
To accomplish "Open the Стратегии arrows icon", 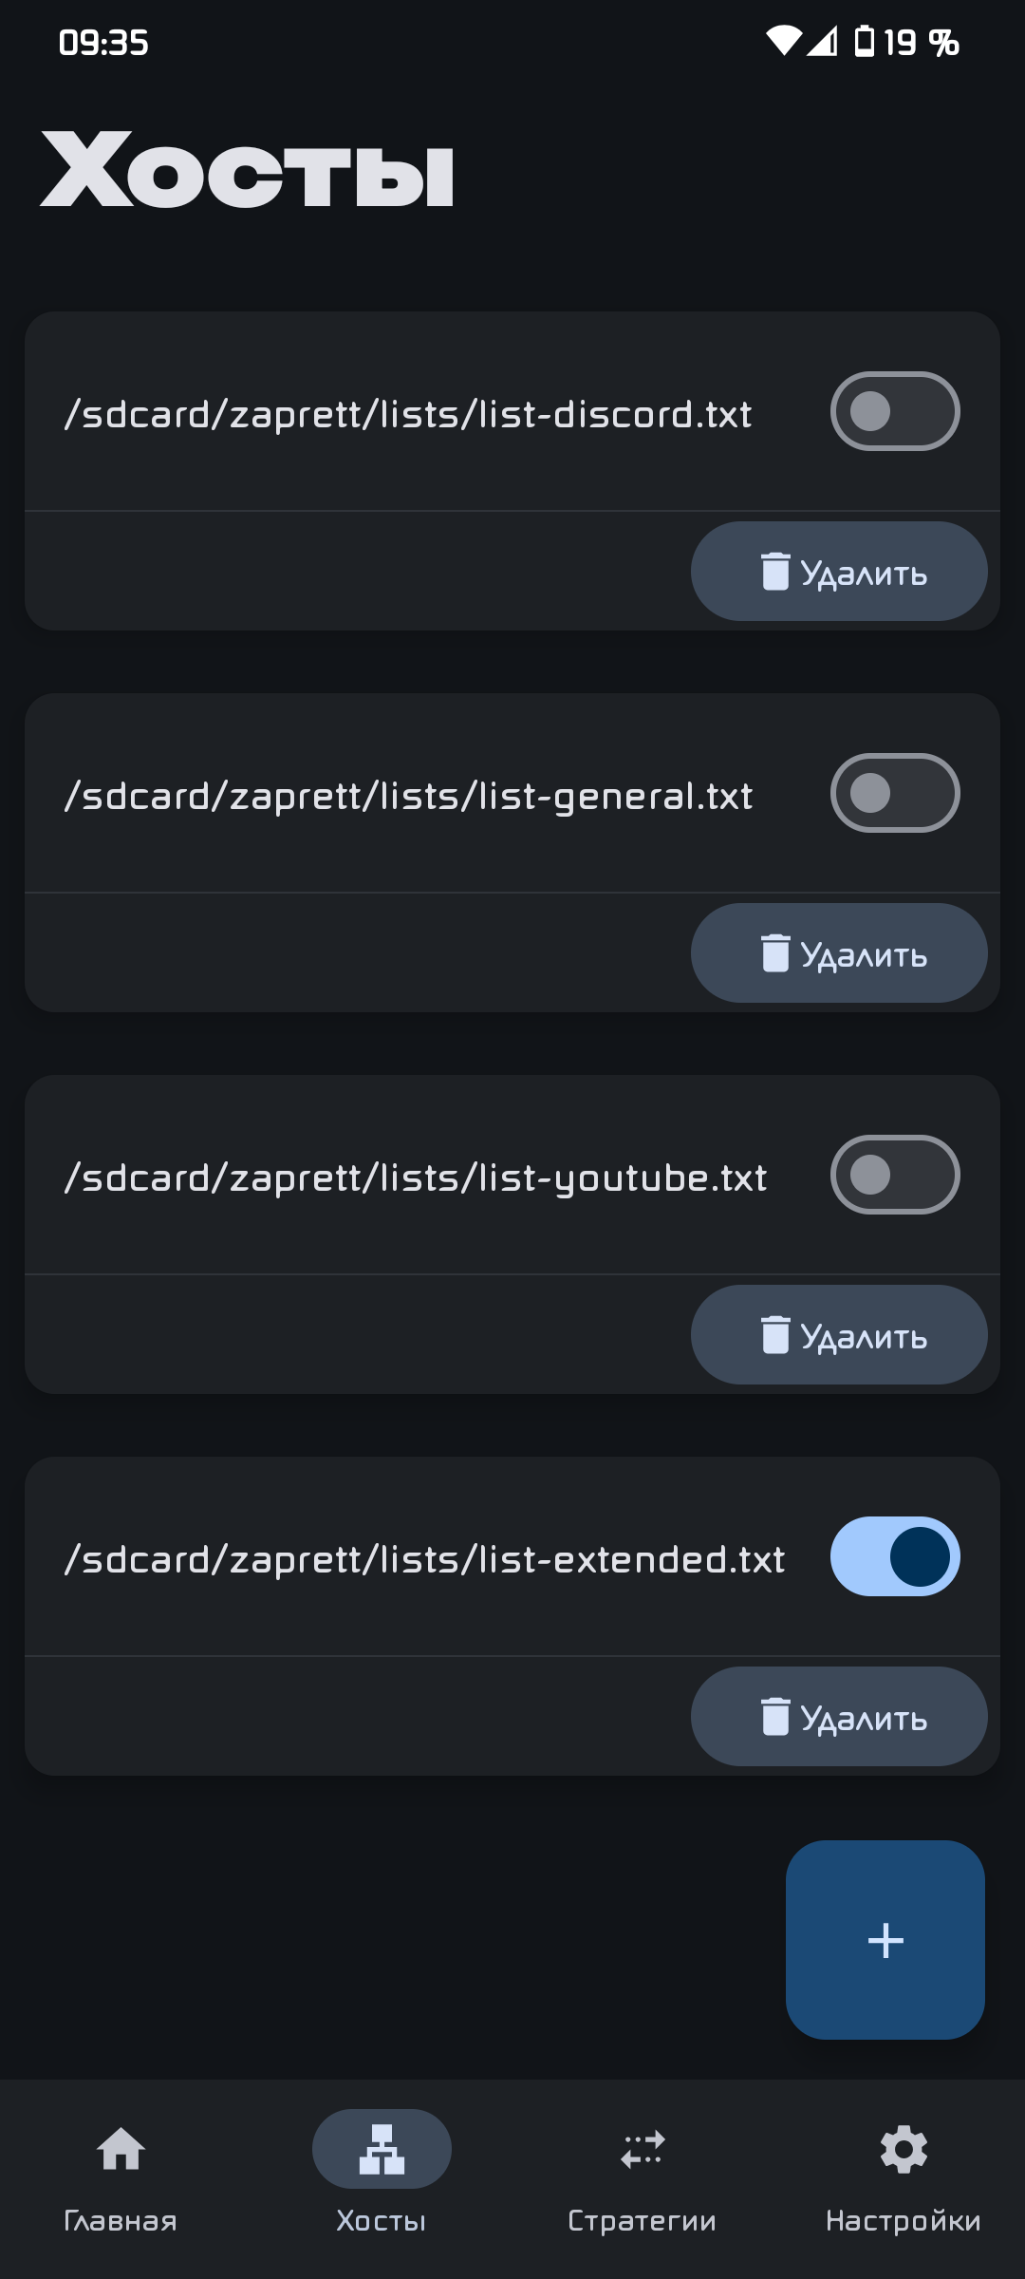I will pos(643,2149).
